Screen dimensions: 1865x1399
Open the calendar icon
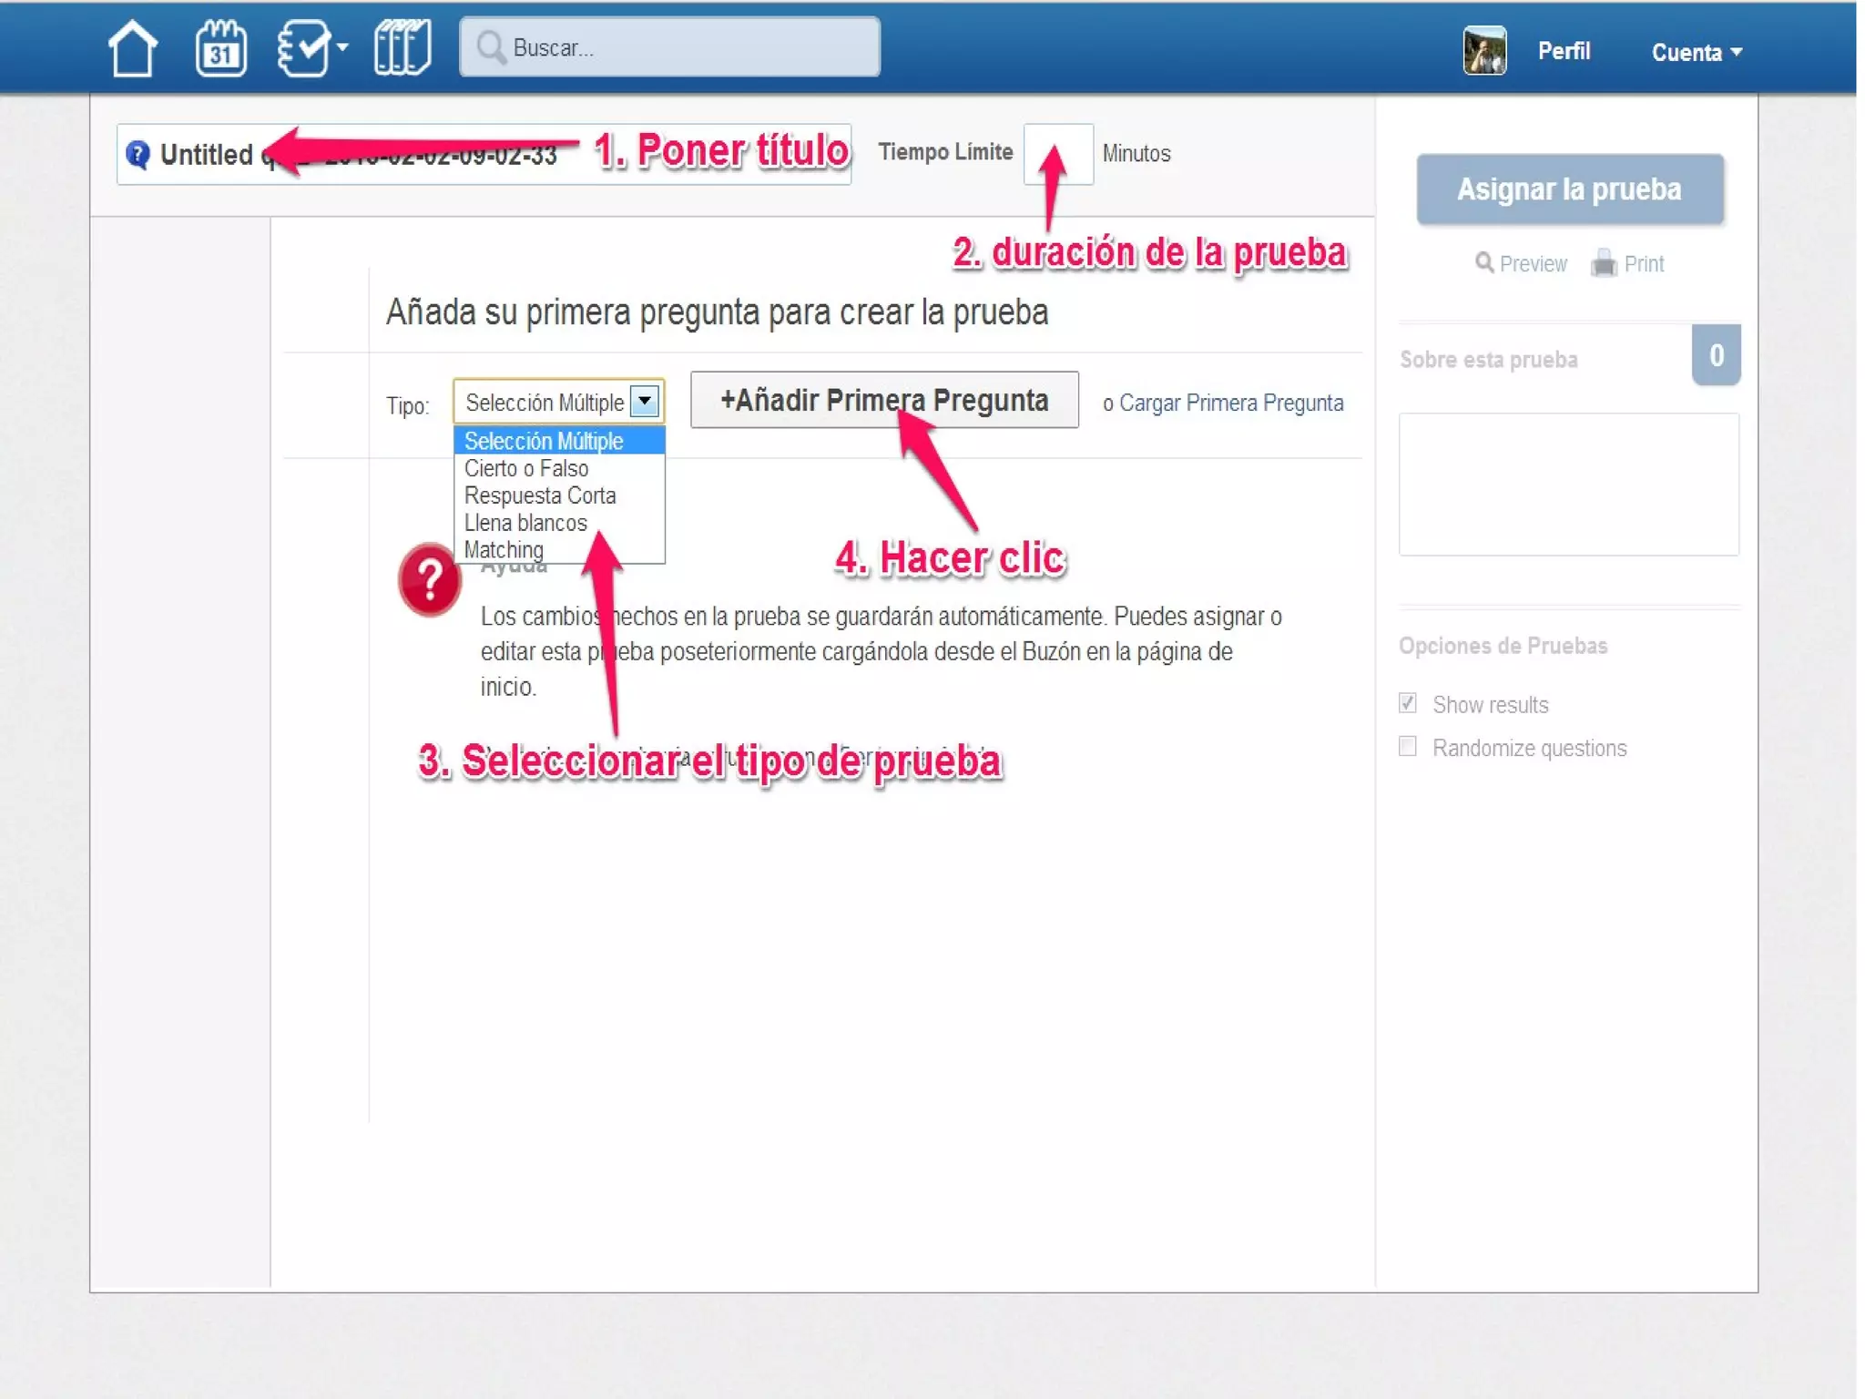220,48
